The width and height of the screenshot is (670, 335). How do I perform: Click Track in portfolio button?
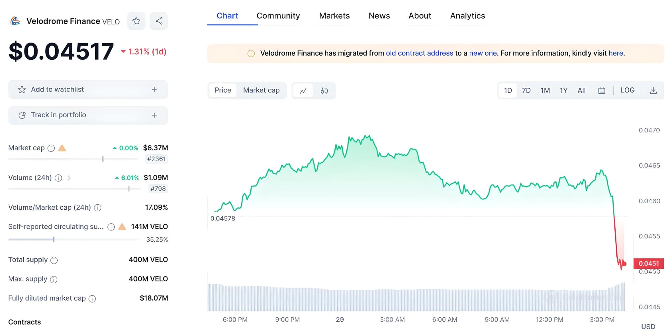tap(88, 115)
